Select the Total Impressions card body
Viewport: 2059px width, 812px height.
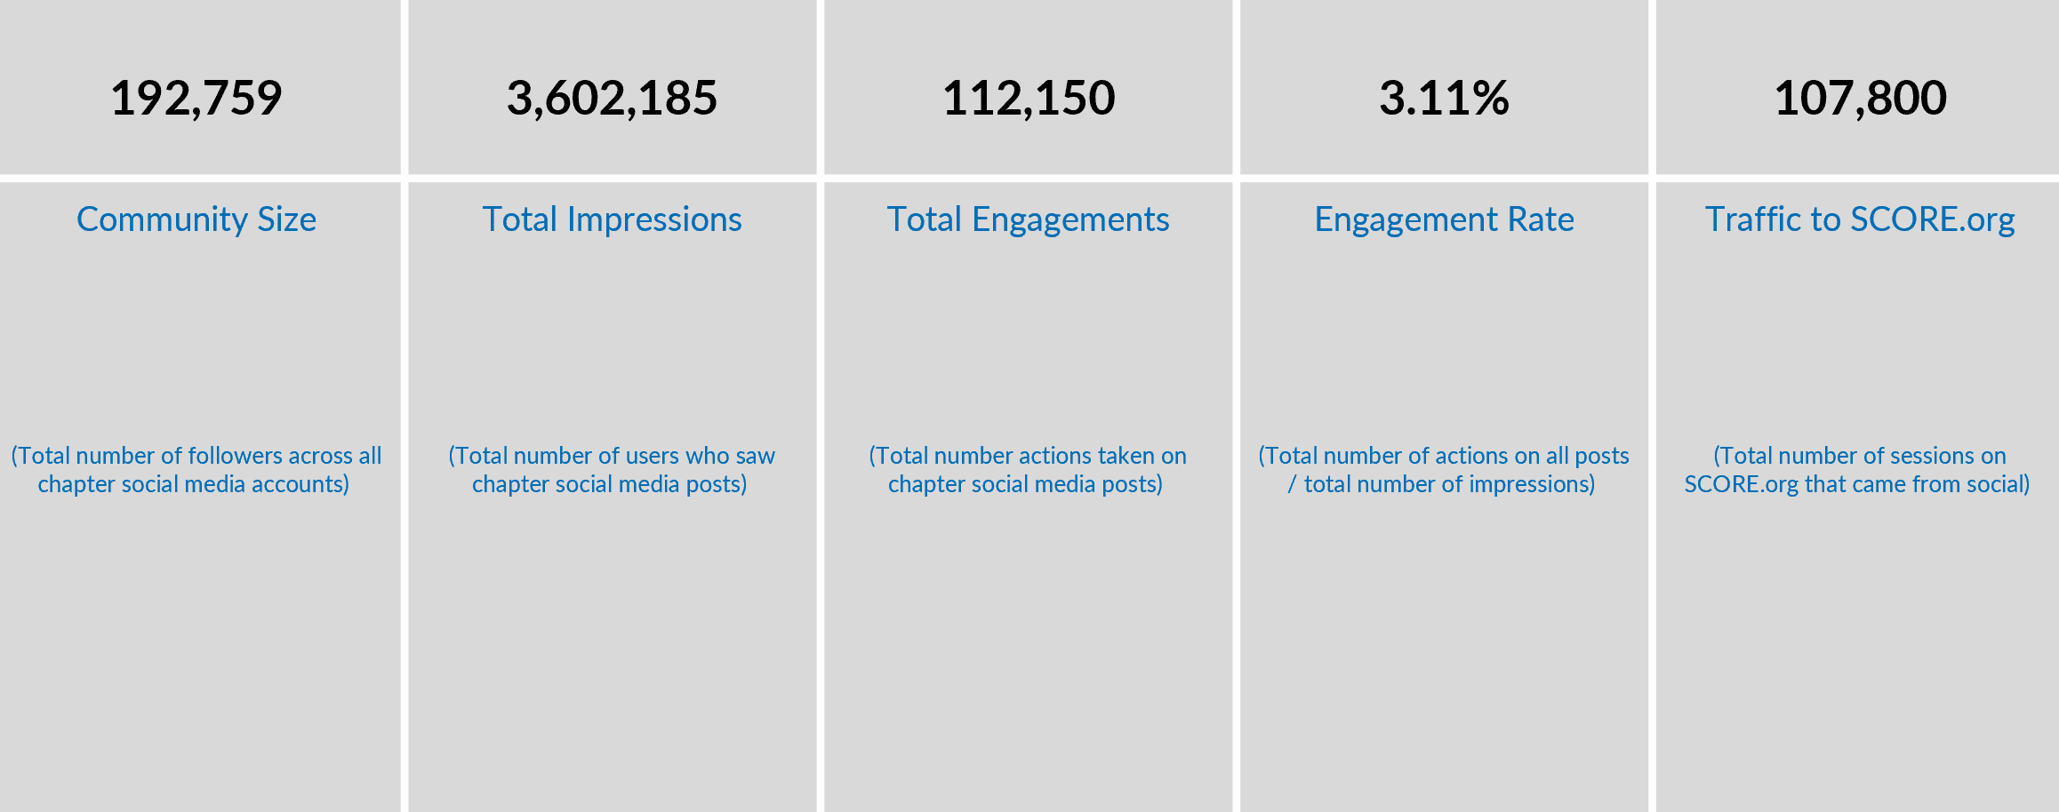pos(612,498)
